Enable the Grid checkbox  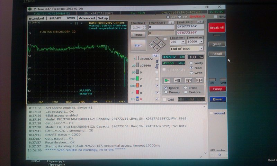(164, 100)
